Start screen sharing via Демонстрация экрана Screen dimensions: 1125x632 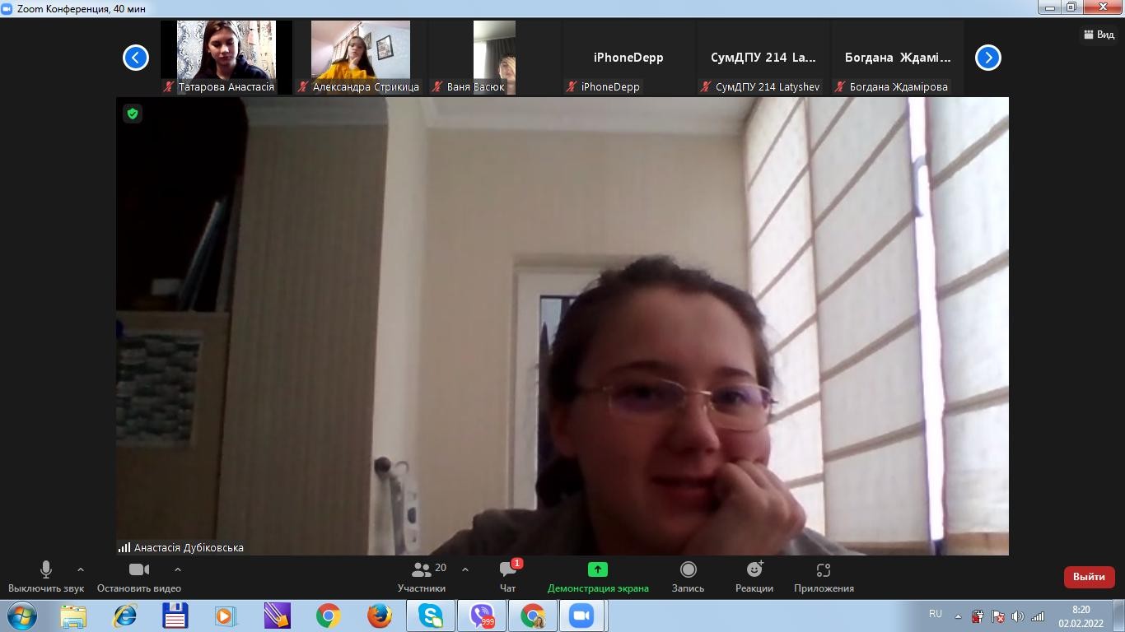click(x=597, y=576)
